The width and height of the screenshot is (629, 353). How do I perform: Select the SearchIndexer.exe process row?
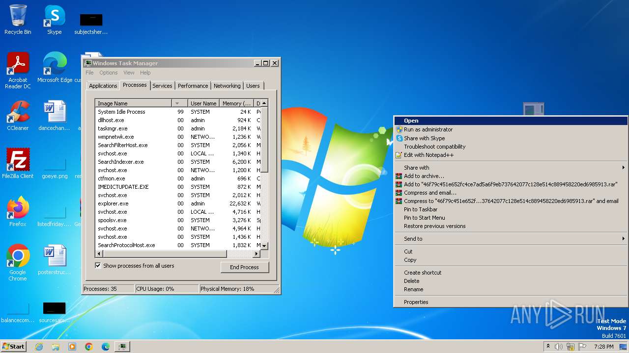point(177,162)
